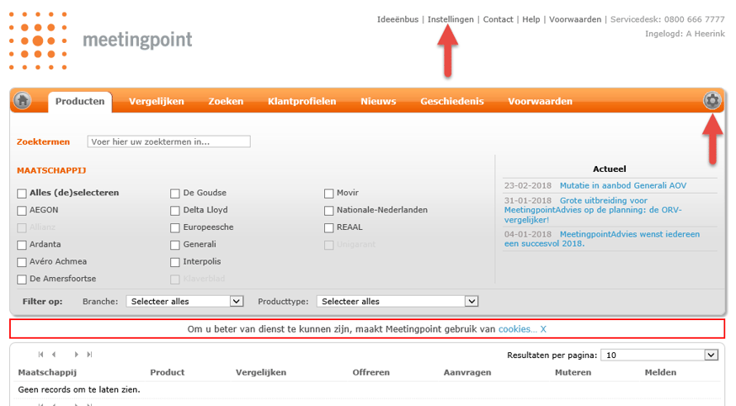Screen dimensions: 736x406
Task: Toggle Alles (de)selecteren checkbox
Action: point(22,194)
